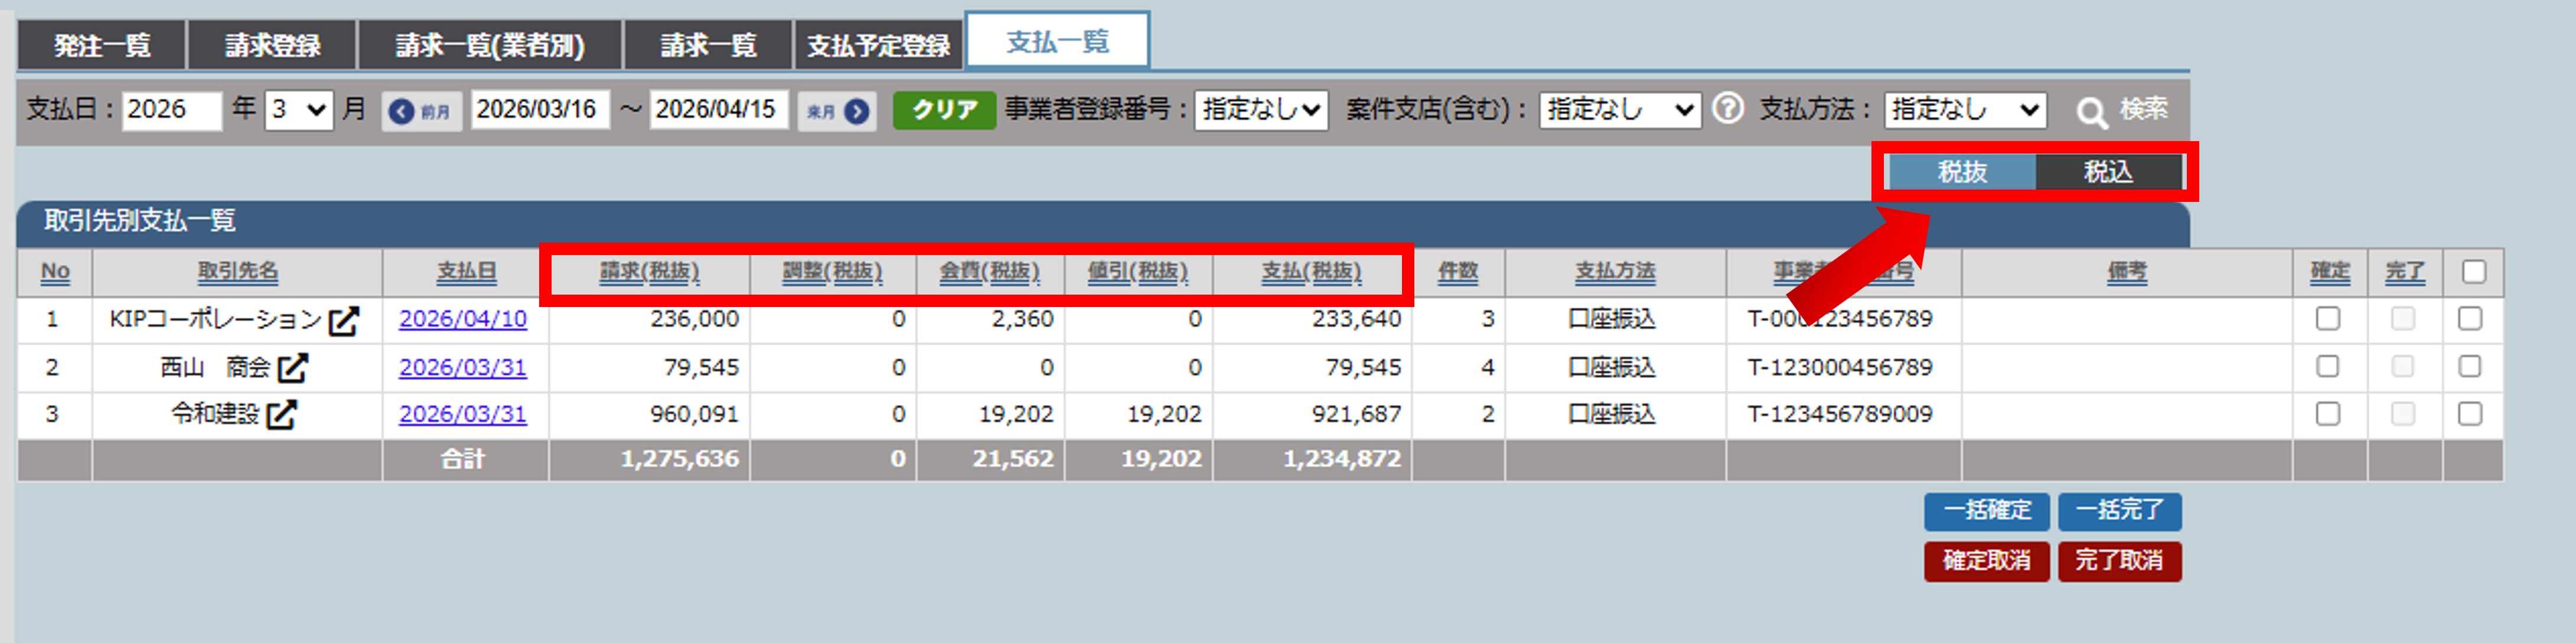Screen dimensions: 2576x643
Task: Open external link icon next to 令和建設
Action: tap(282, 414)
